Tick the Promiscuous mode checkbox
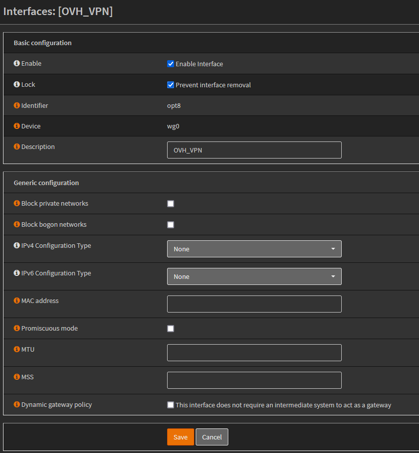 (171, 329)
